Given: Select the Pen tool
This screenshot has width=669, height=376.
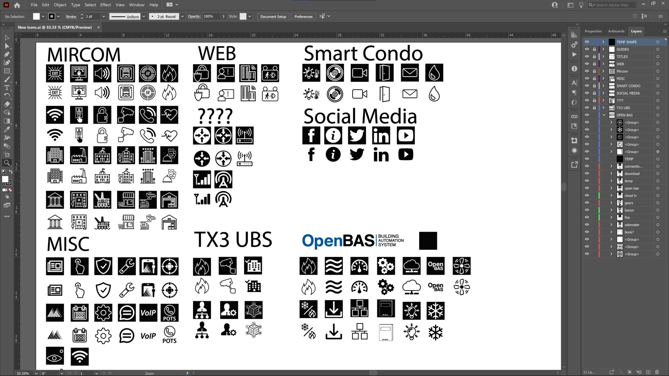Looking at the screenshot, I should [7, 54].
